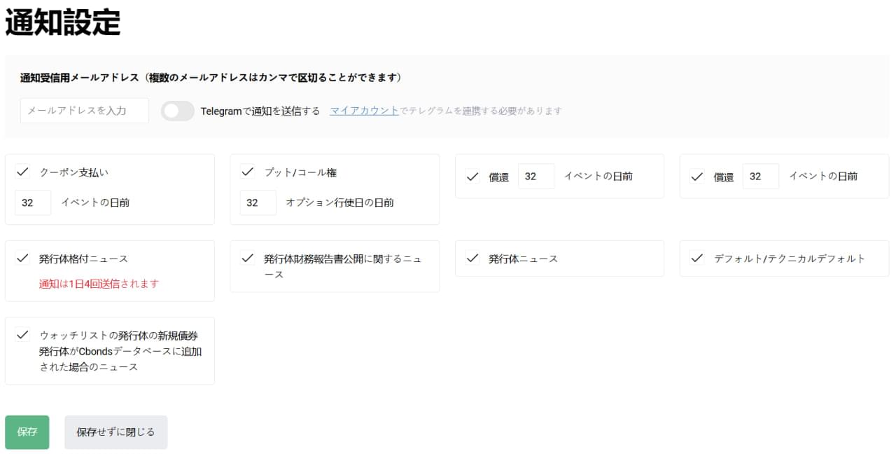Viewport: 896px width, 454px height.
Task: Click the days field under プット/コール権
Action: click(258, 202)
